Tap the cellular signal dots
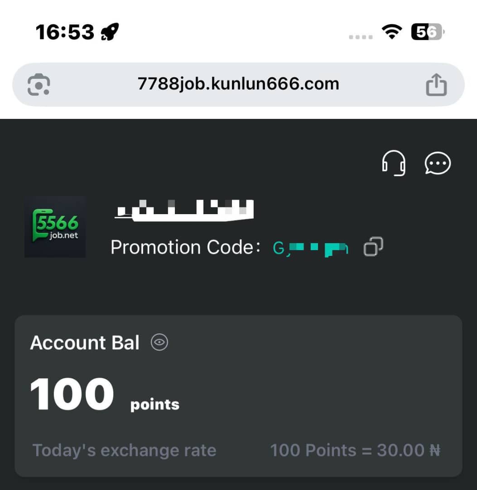Viewport: 477px width, 490px height. tap(361, 37)
